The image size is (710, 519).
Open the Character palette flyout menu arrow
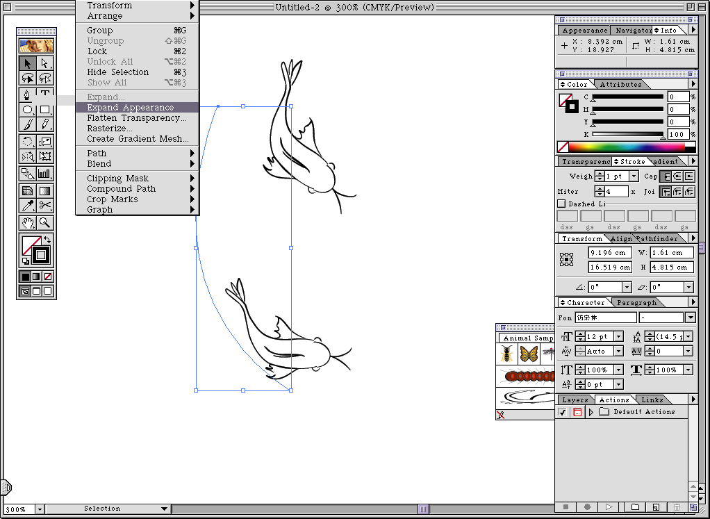tap(693, 302)
